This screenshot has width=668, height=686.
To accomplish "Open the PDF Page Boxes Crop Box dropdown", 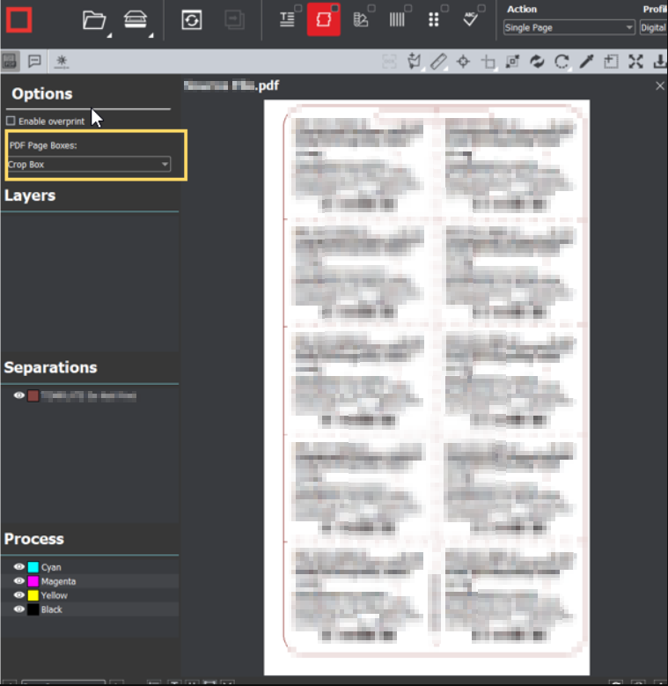I will tap(89, 165).
